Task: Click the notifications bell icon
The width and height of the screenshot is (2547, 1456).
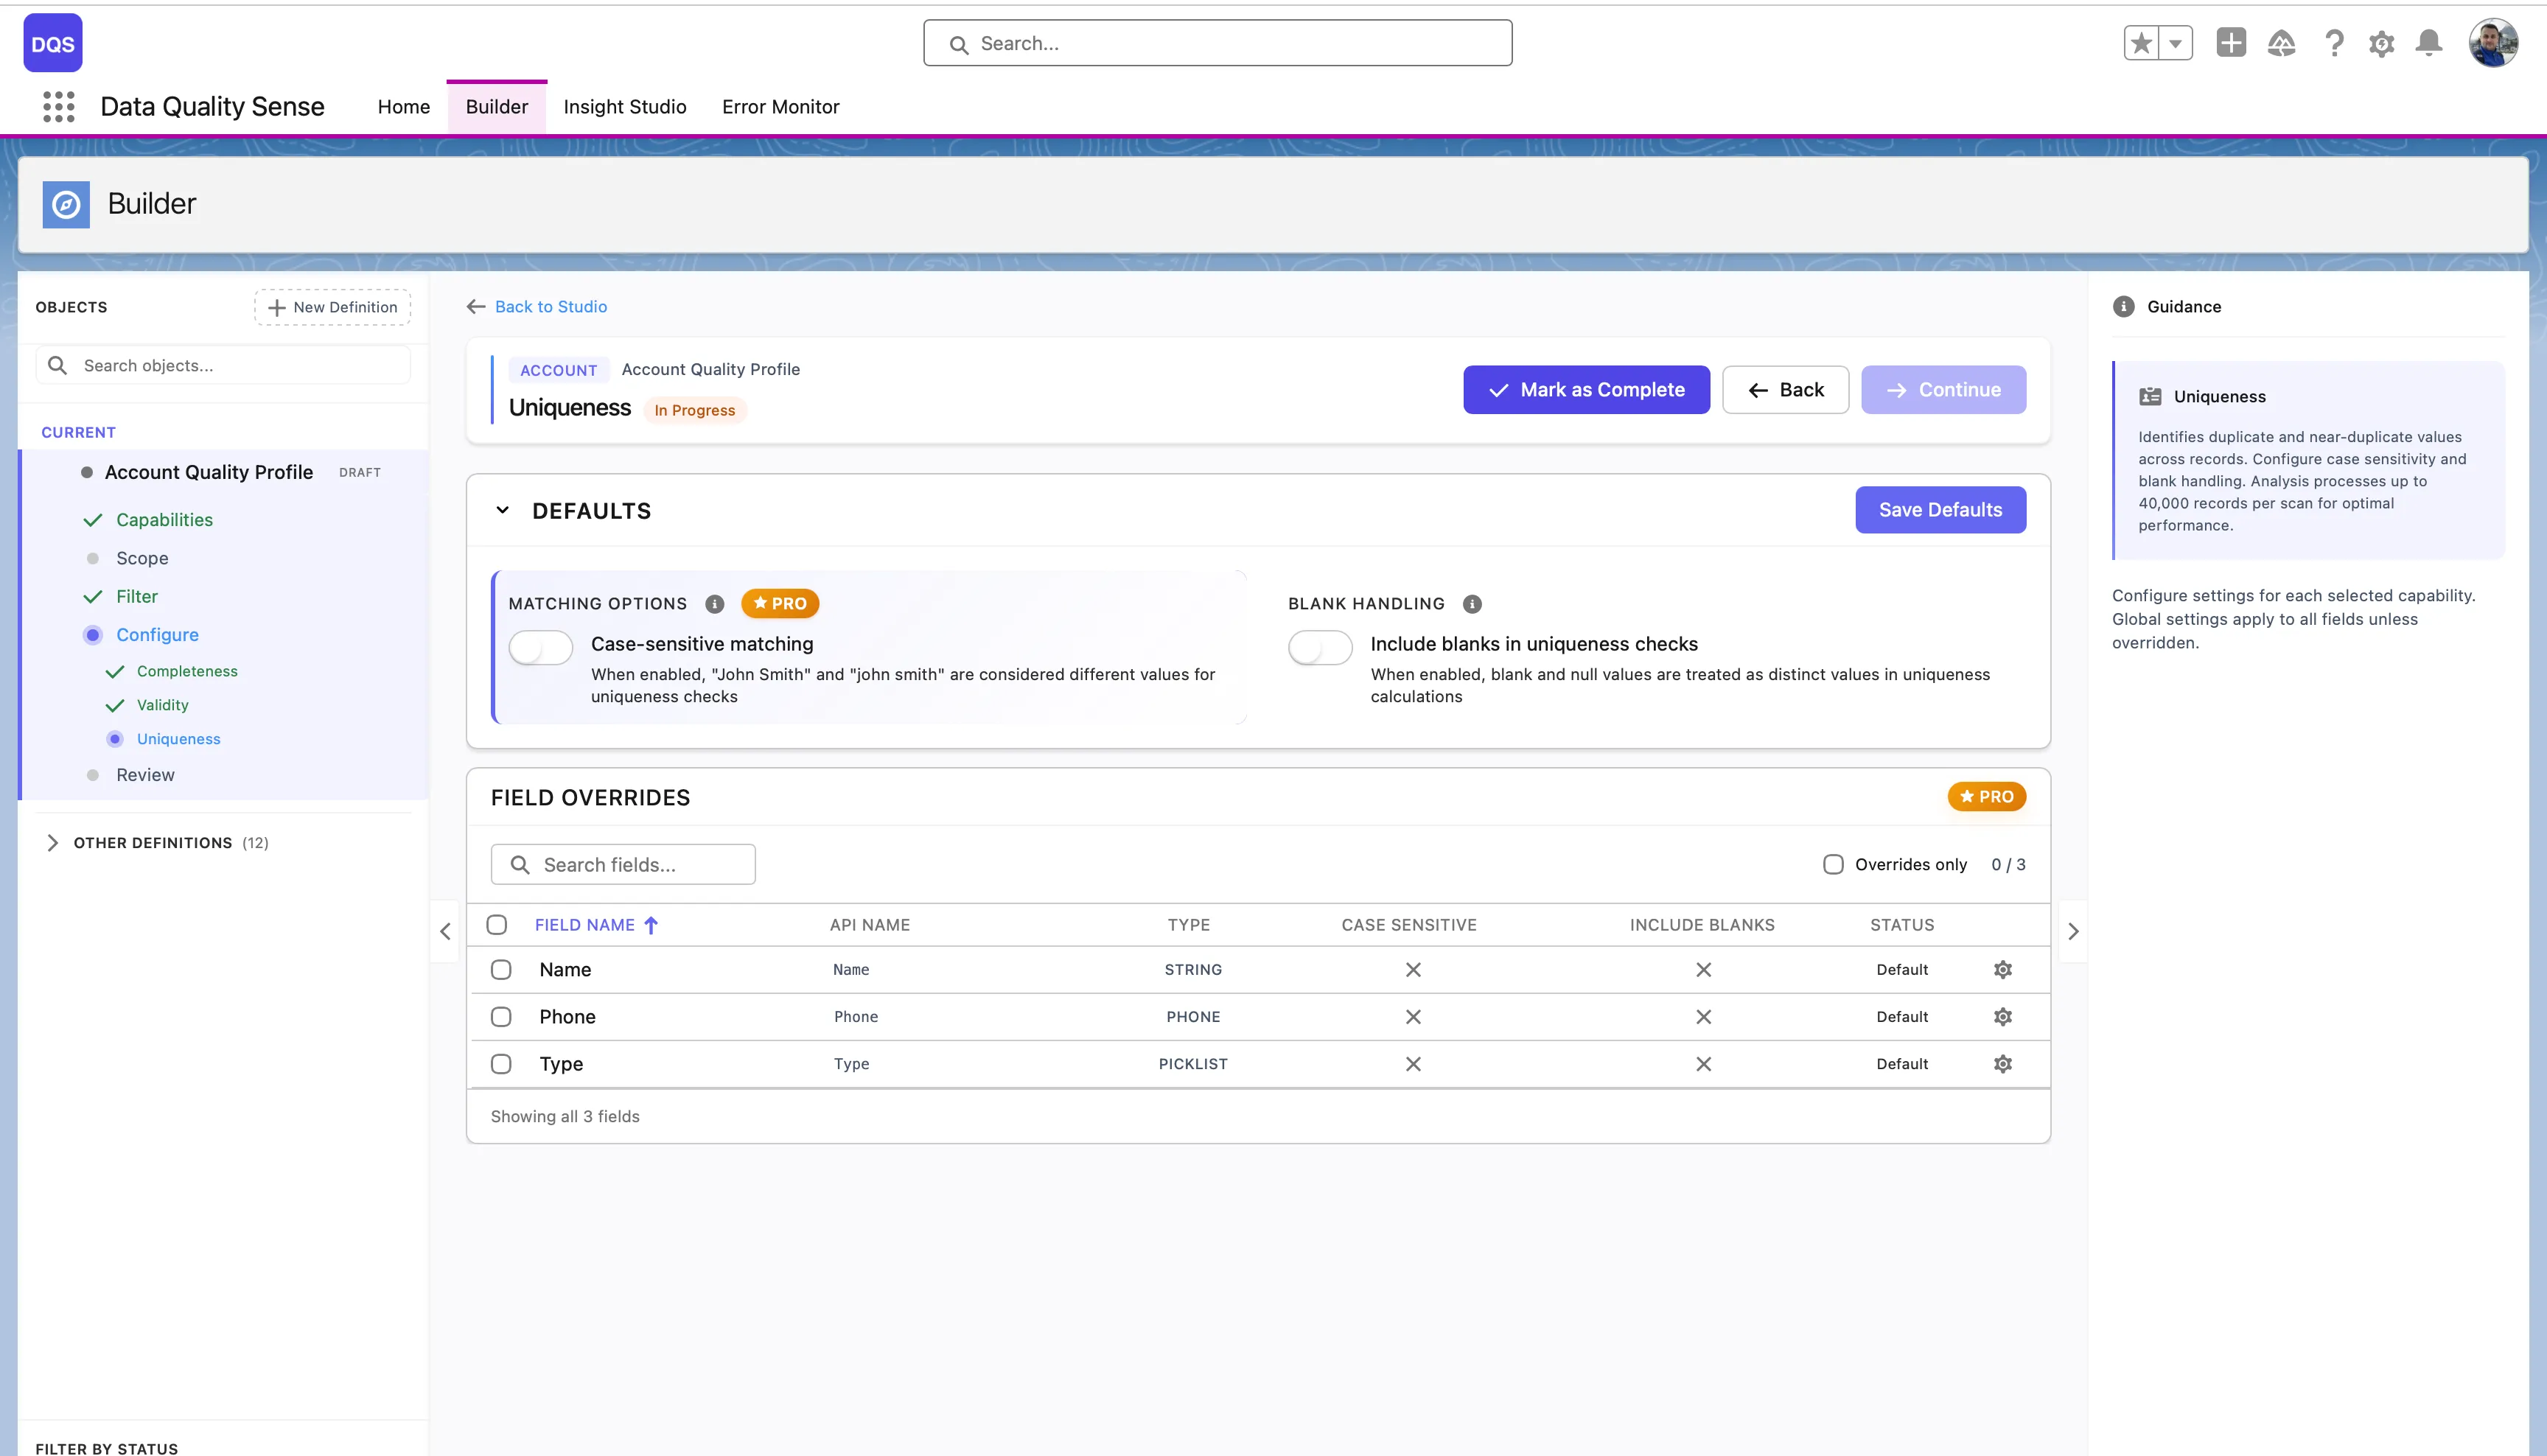Action: point(2429,43)
